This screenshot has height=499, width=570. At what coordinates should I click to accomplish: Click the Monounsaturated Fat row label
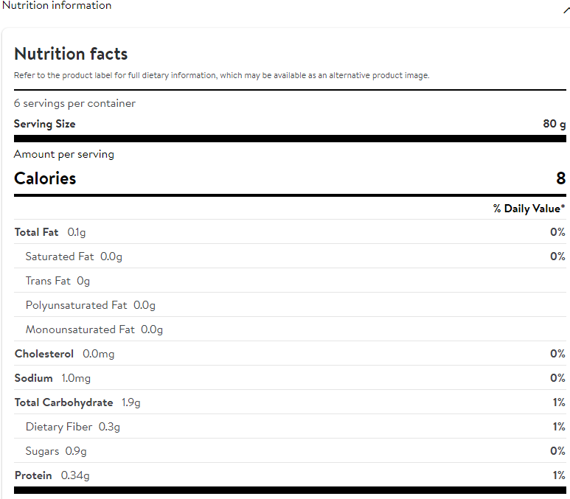pos(80,329)
